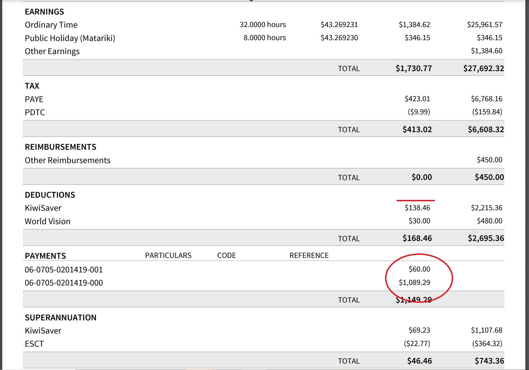Click the 32.0000 hours value
Image resolution: width=529 pixels, height=370 pixels.
[x=263, y=25]
